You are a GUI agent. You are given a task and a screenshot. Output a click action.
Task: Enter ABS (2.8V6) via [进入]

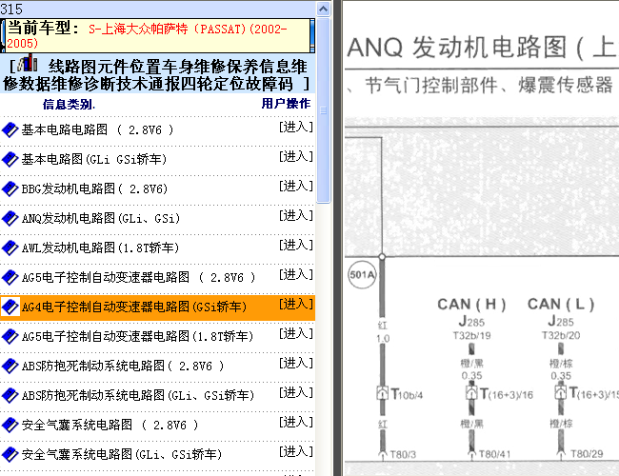[x=295, y=363]
